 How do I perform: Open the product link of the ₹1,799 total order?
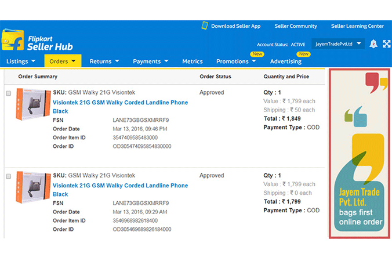120,190
